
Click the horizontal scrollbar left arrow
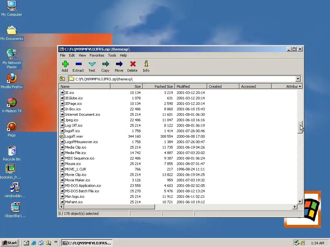point(62,207)
